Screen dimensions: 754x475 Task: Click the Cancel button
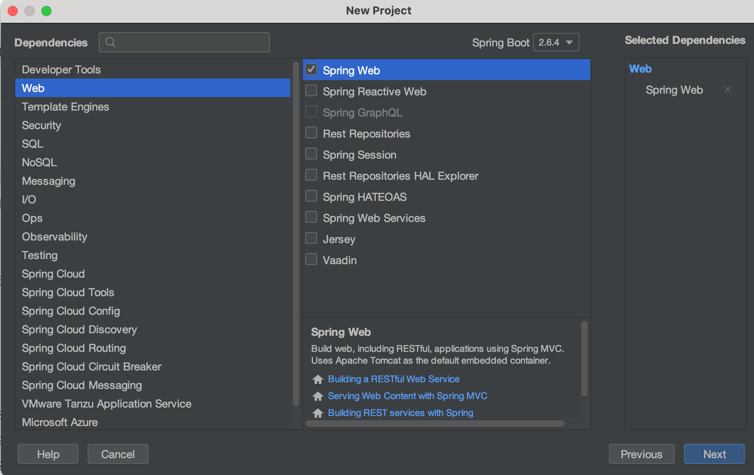(x=118, y=454)
